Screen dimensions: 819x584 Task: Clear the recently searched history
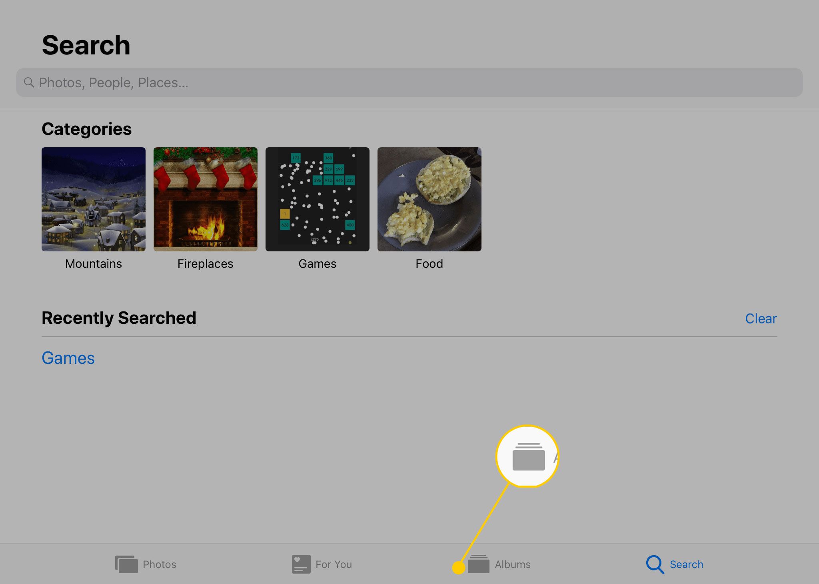click(x=761, y=317)
